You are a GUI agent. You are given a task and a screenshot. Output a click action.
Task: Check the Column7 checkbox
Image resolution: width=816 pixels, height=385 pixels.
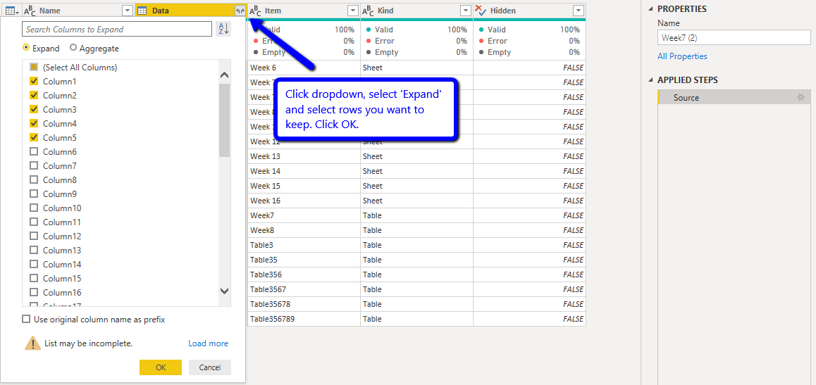coord(34,165)
